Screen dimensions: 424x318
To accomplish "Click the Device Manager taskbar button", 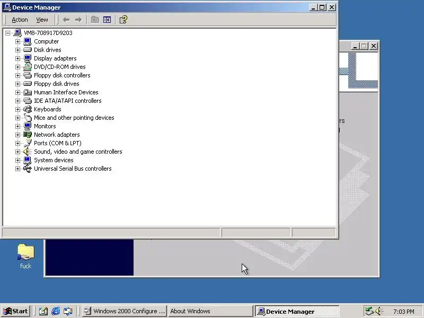I will tap(297, 311).
